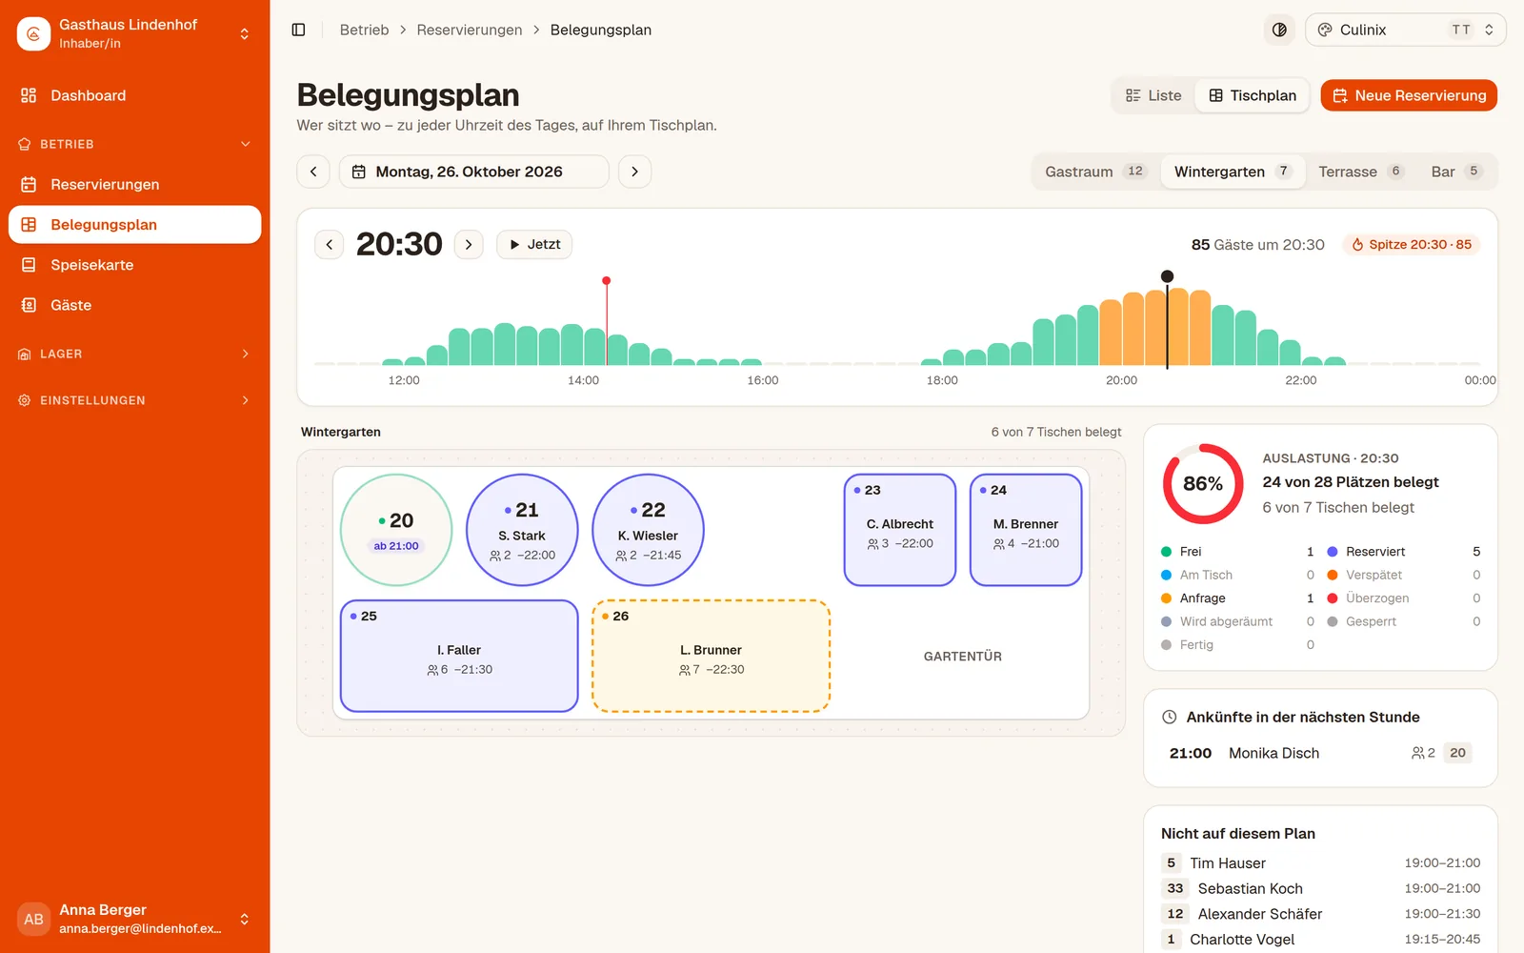Image resolution: width=1524 pixels, height=953 pixels.
Task: Select table 25 I. Faller
Action: [x=459, y=656]
